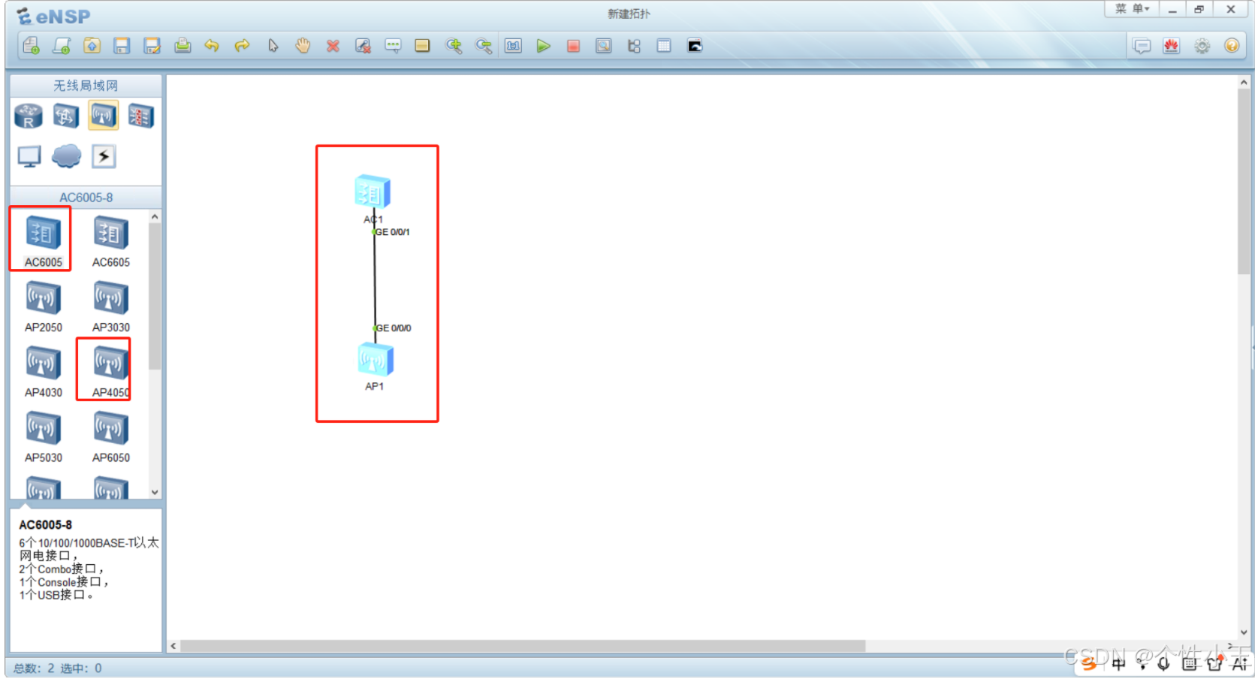The height and width of the screenshot is (679, 1255).
Task: Click the new example topology icon
Action: [62, 46]
